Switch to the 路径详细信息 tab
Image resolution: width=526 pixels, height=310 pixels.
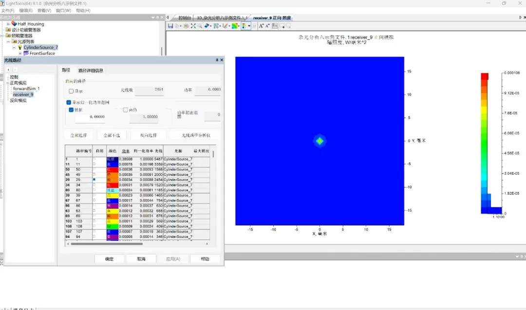[x=91, y=71]
